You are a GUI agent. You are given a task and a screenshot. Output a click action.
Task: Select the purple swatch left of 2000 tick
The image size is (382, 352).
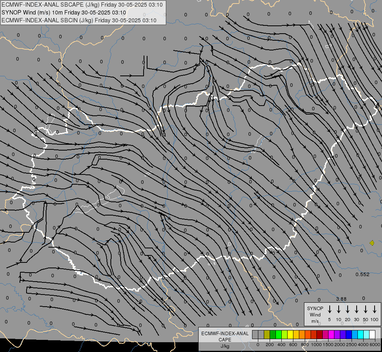pyautogui.click(x=337, y=335)
